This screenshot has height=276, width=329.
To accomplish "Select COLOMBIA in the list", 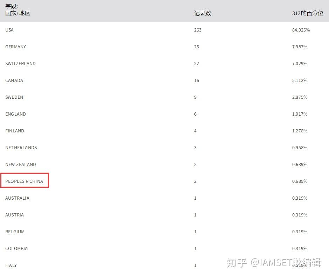I will pos(16,249).
